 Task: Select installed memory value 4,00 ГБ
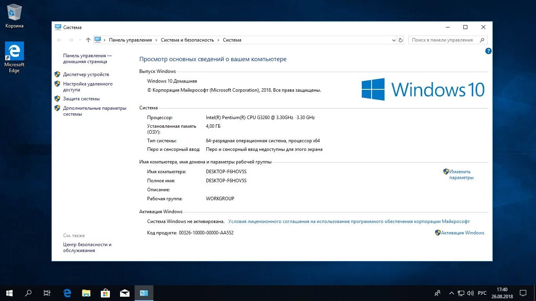(x=213, y=126)
